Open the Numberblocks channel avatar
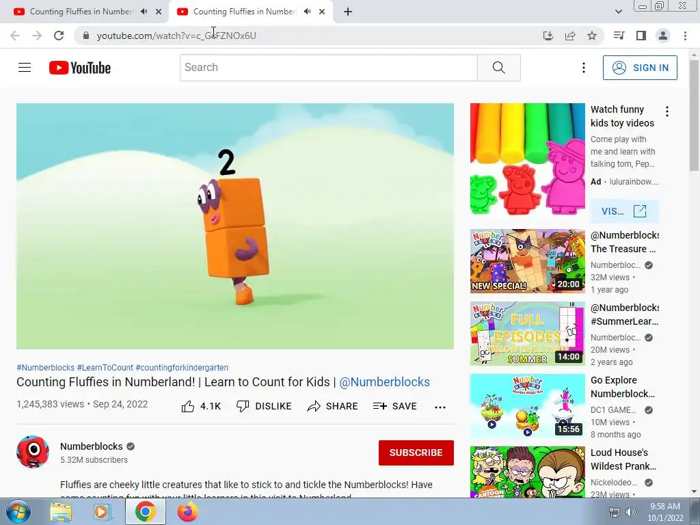This screenshot has width=700, height=525. click(33, 452)
